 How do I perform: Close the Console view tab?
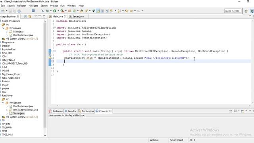[110, 111]
